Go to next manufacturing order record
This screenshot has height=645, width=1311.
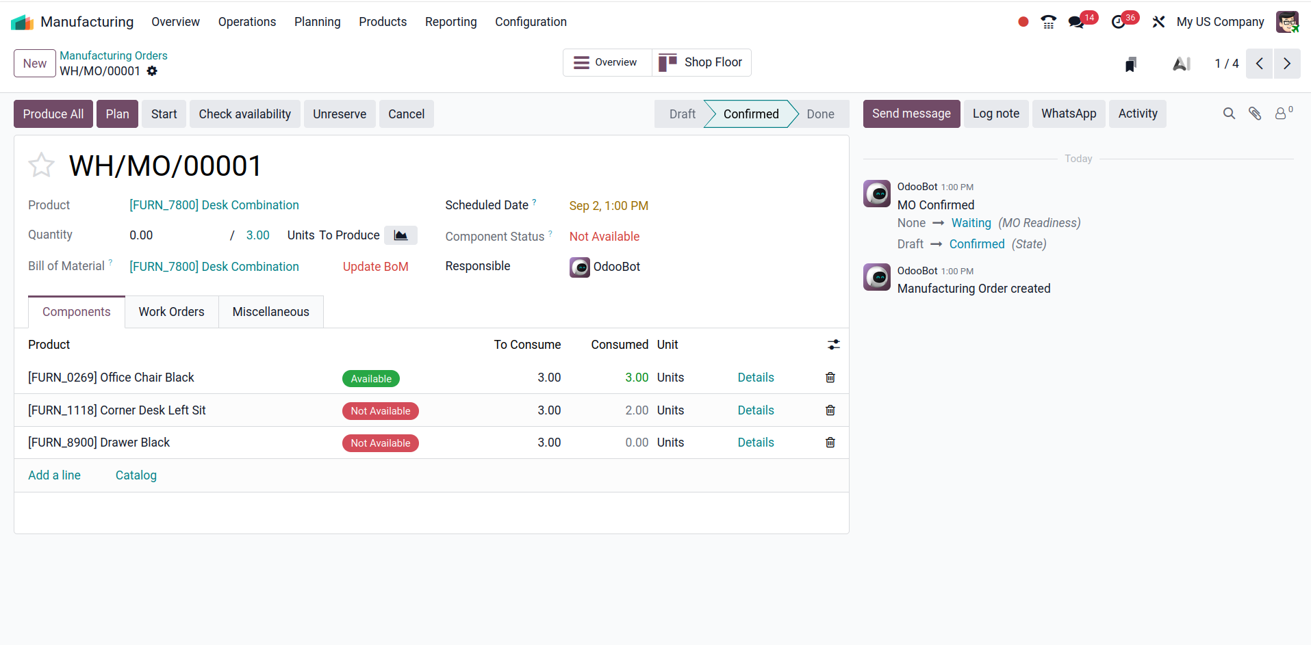point(1286,64)
